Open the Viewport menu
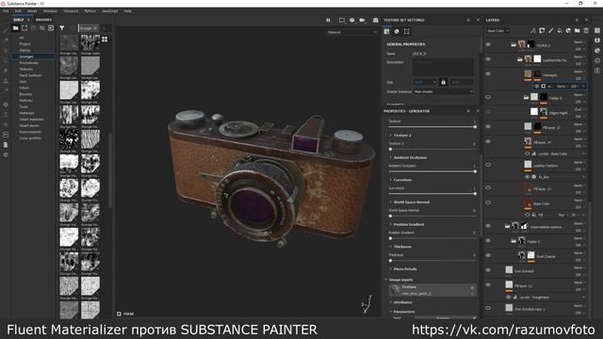This screenshot has width=603, height=339. click(x=71, y=11)
